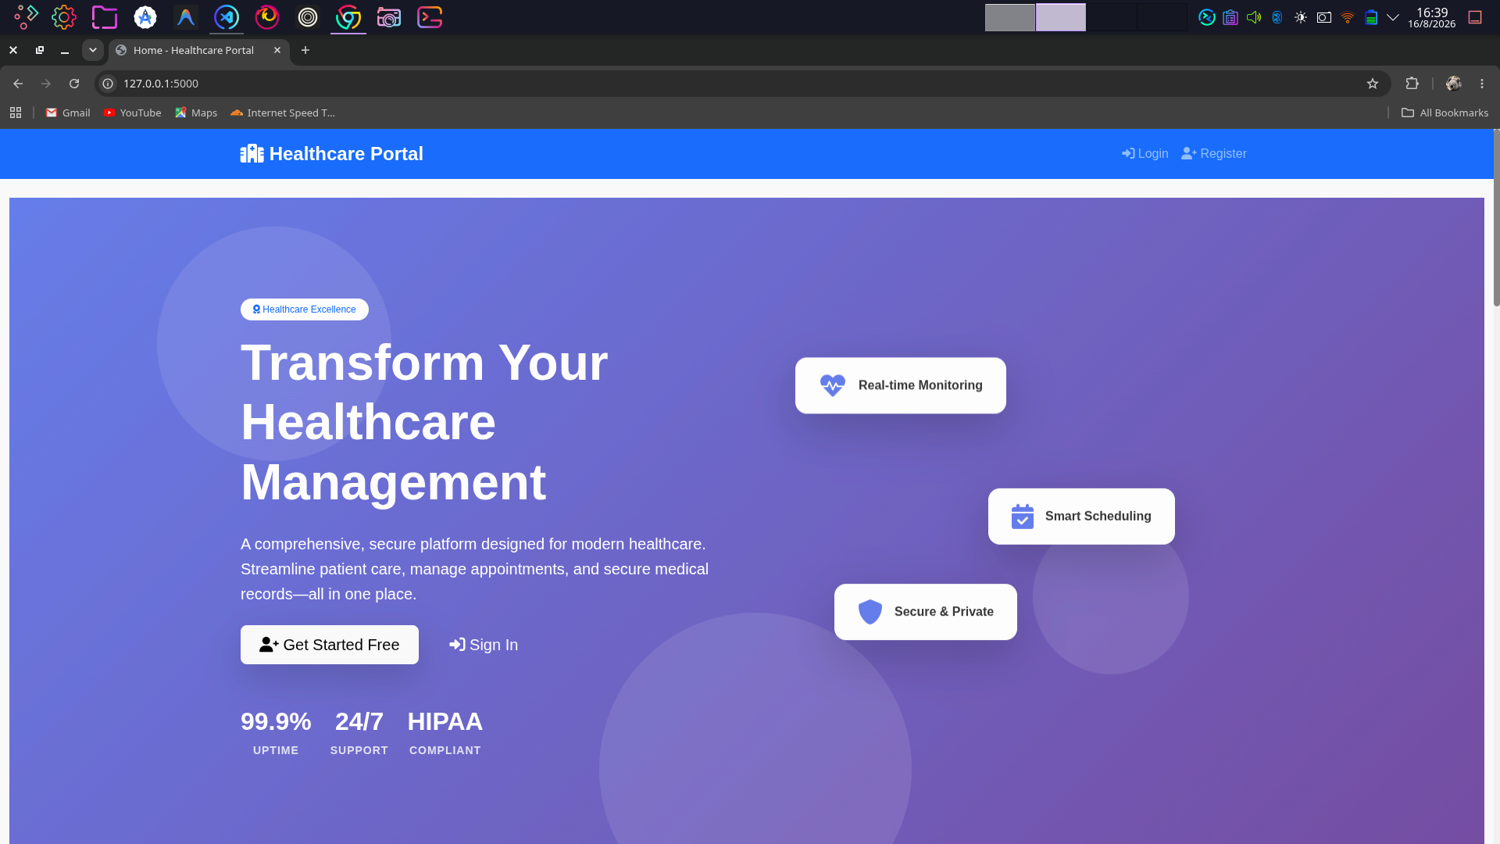Image resolution: width=1500 pixels, height=844 pixels.
Task: Click the browser forward arrow
Action: 46,84
